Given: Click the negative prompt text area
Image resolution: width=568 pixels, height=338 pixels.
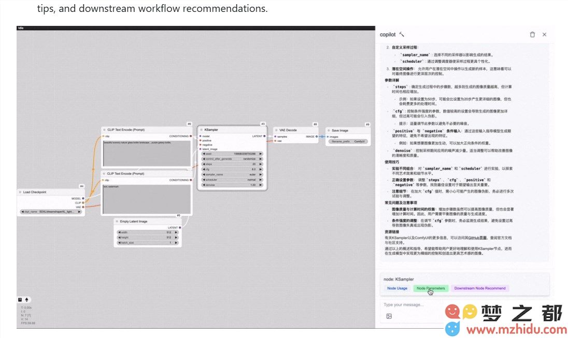Looking at the screenshot, I should click(147, 199).
